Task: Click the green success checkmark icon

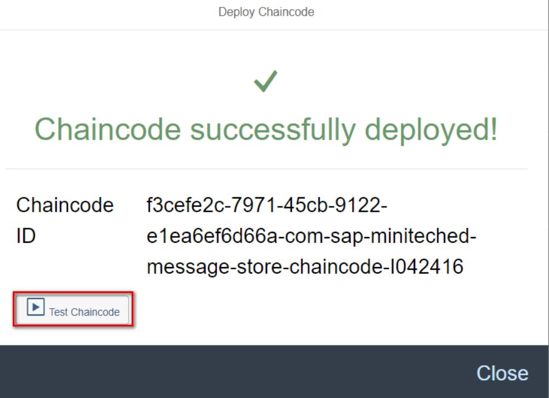Action: pos(266,81)
